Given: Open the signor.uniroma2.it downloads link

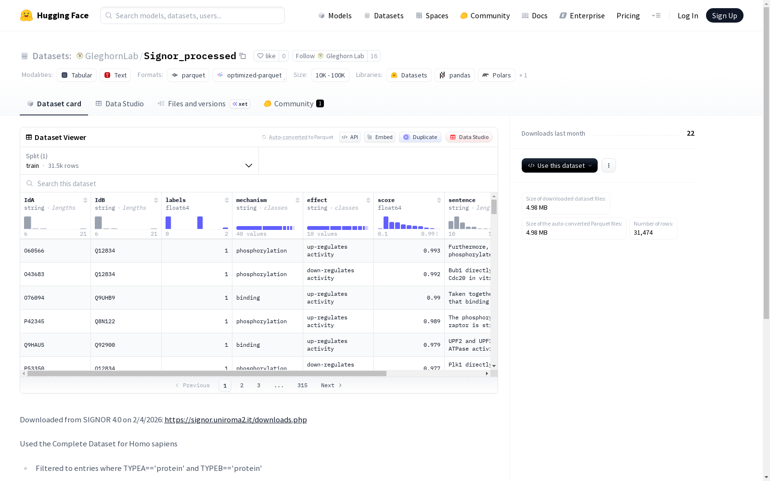Looking at the screenshot, I should click(236, 420).
